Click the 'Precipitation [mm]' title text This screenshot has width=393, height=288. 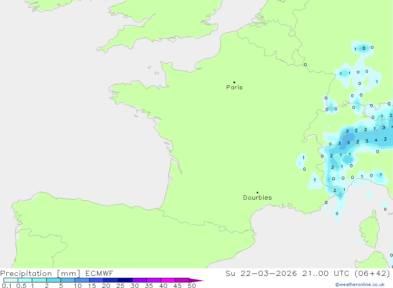(40, 273)
